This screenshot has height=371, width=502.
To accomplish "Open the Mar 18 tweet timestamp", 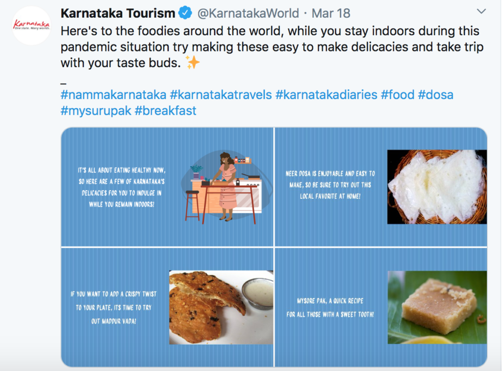I will pos(331,13).
